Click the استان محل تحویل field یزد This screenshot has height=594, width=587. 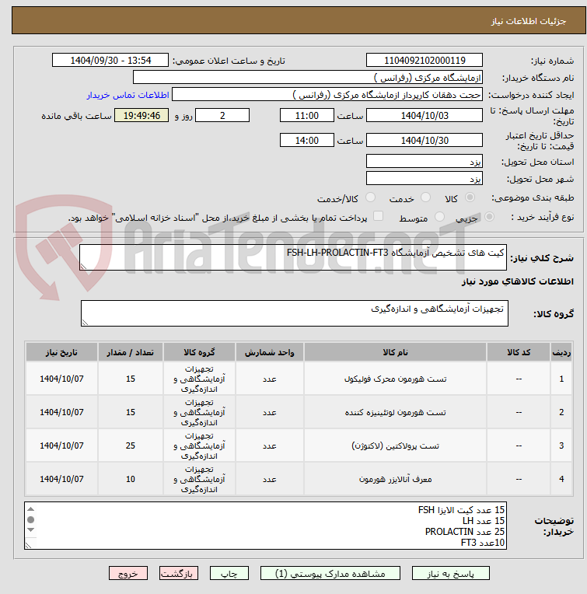[x=425, y=162]
